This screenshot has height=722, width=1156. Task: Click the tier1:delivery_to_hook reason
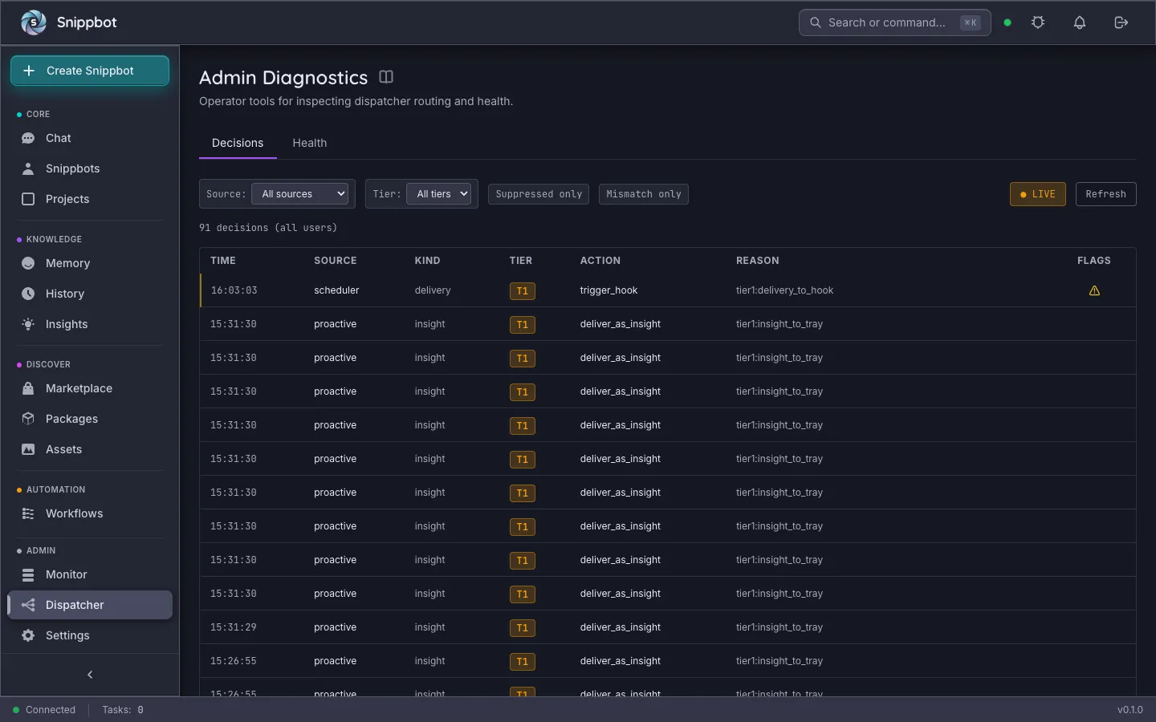tap(784, 290)
